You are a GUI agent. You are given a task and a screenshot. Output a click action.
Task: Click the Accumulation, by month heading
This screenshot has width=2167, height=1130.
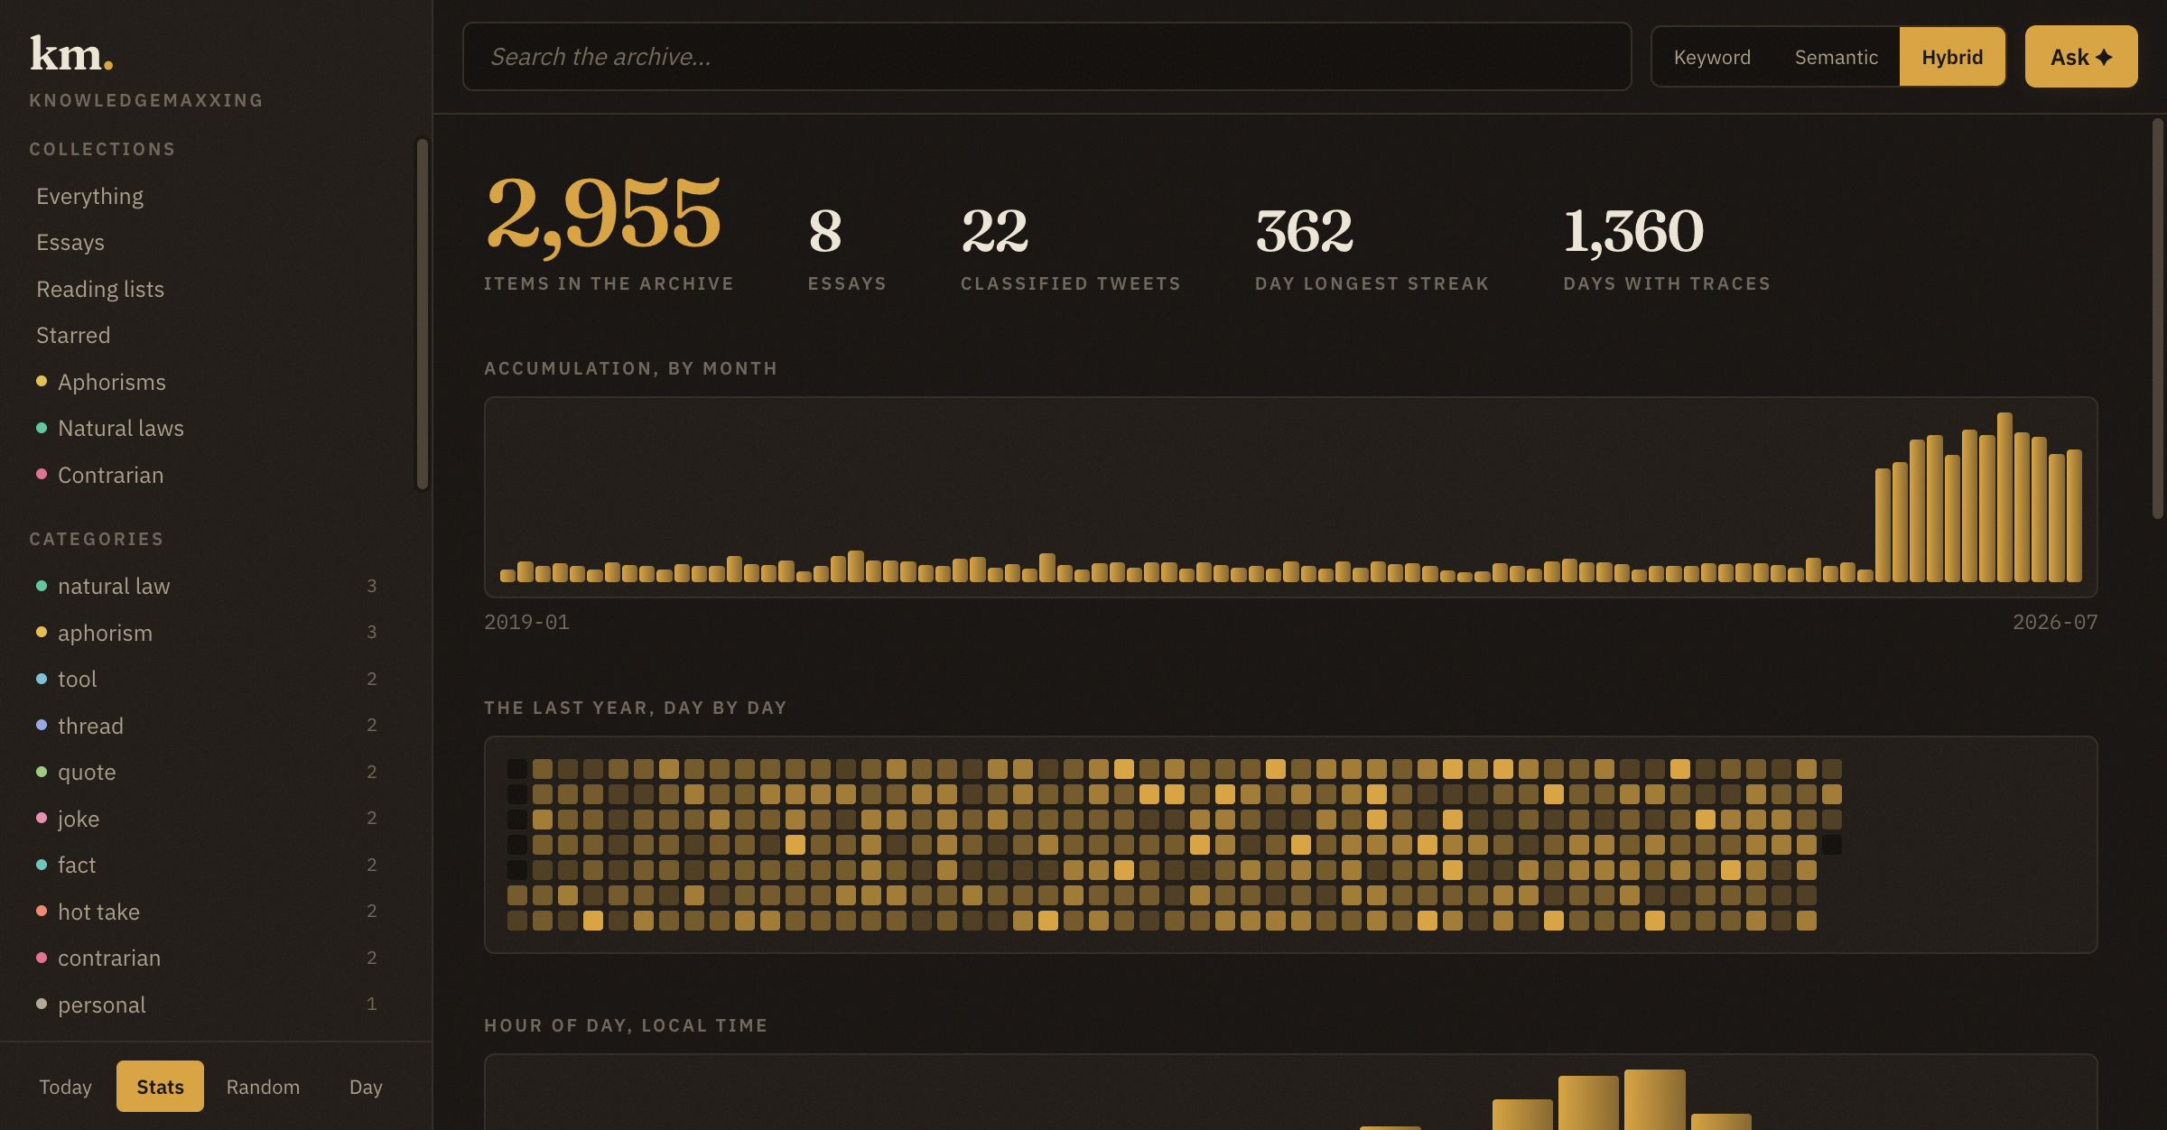630,368
